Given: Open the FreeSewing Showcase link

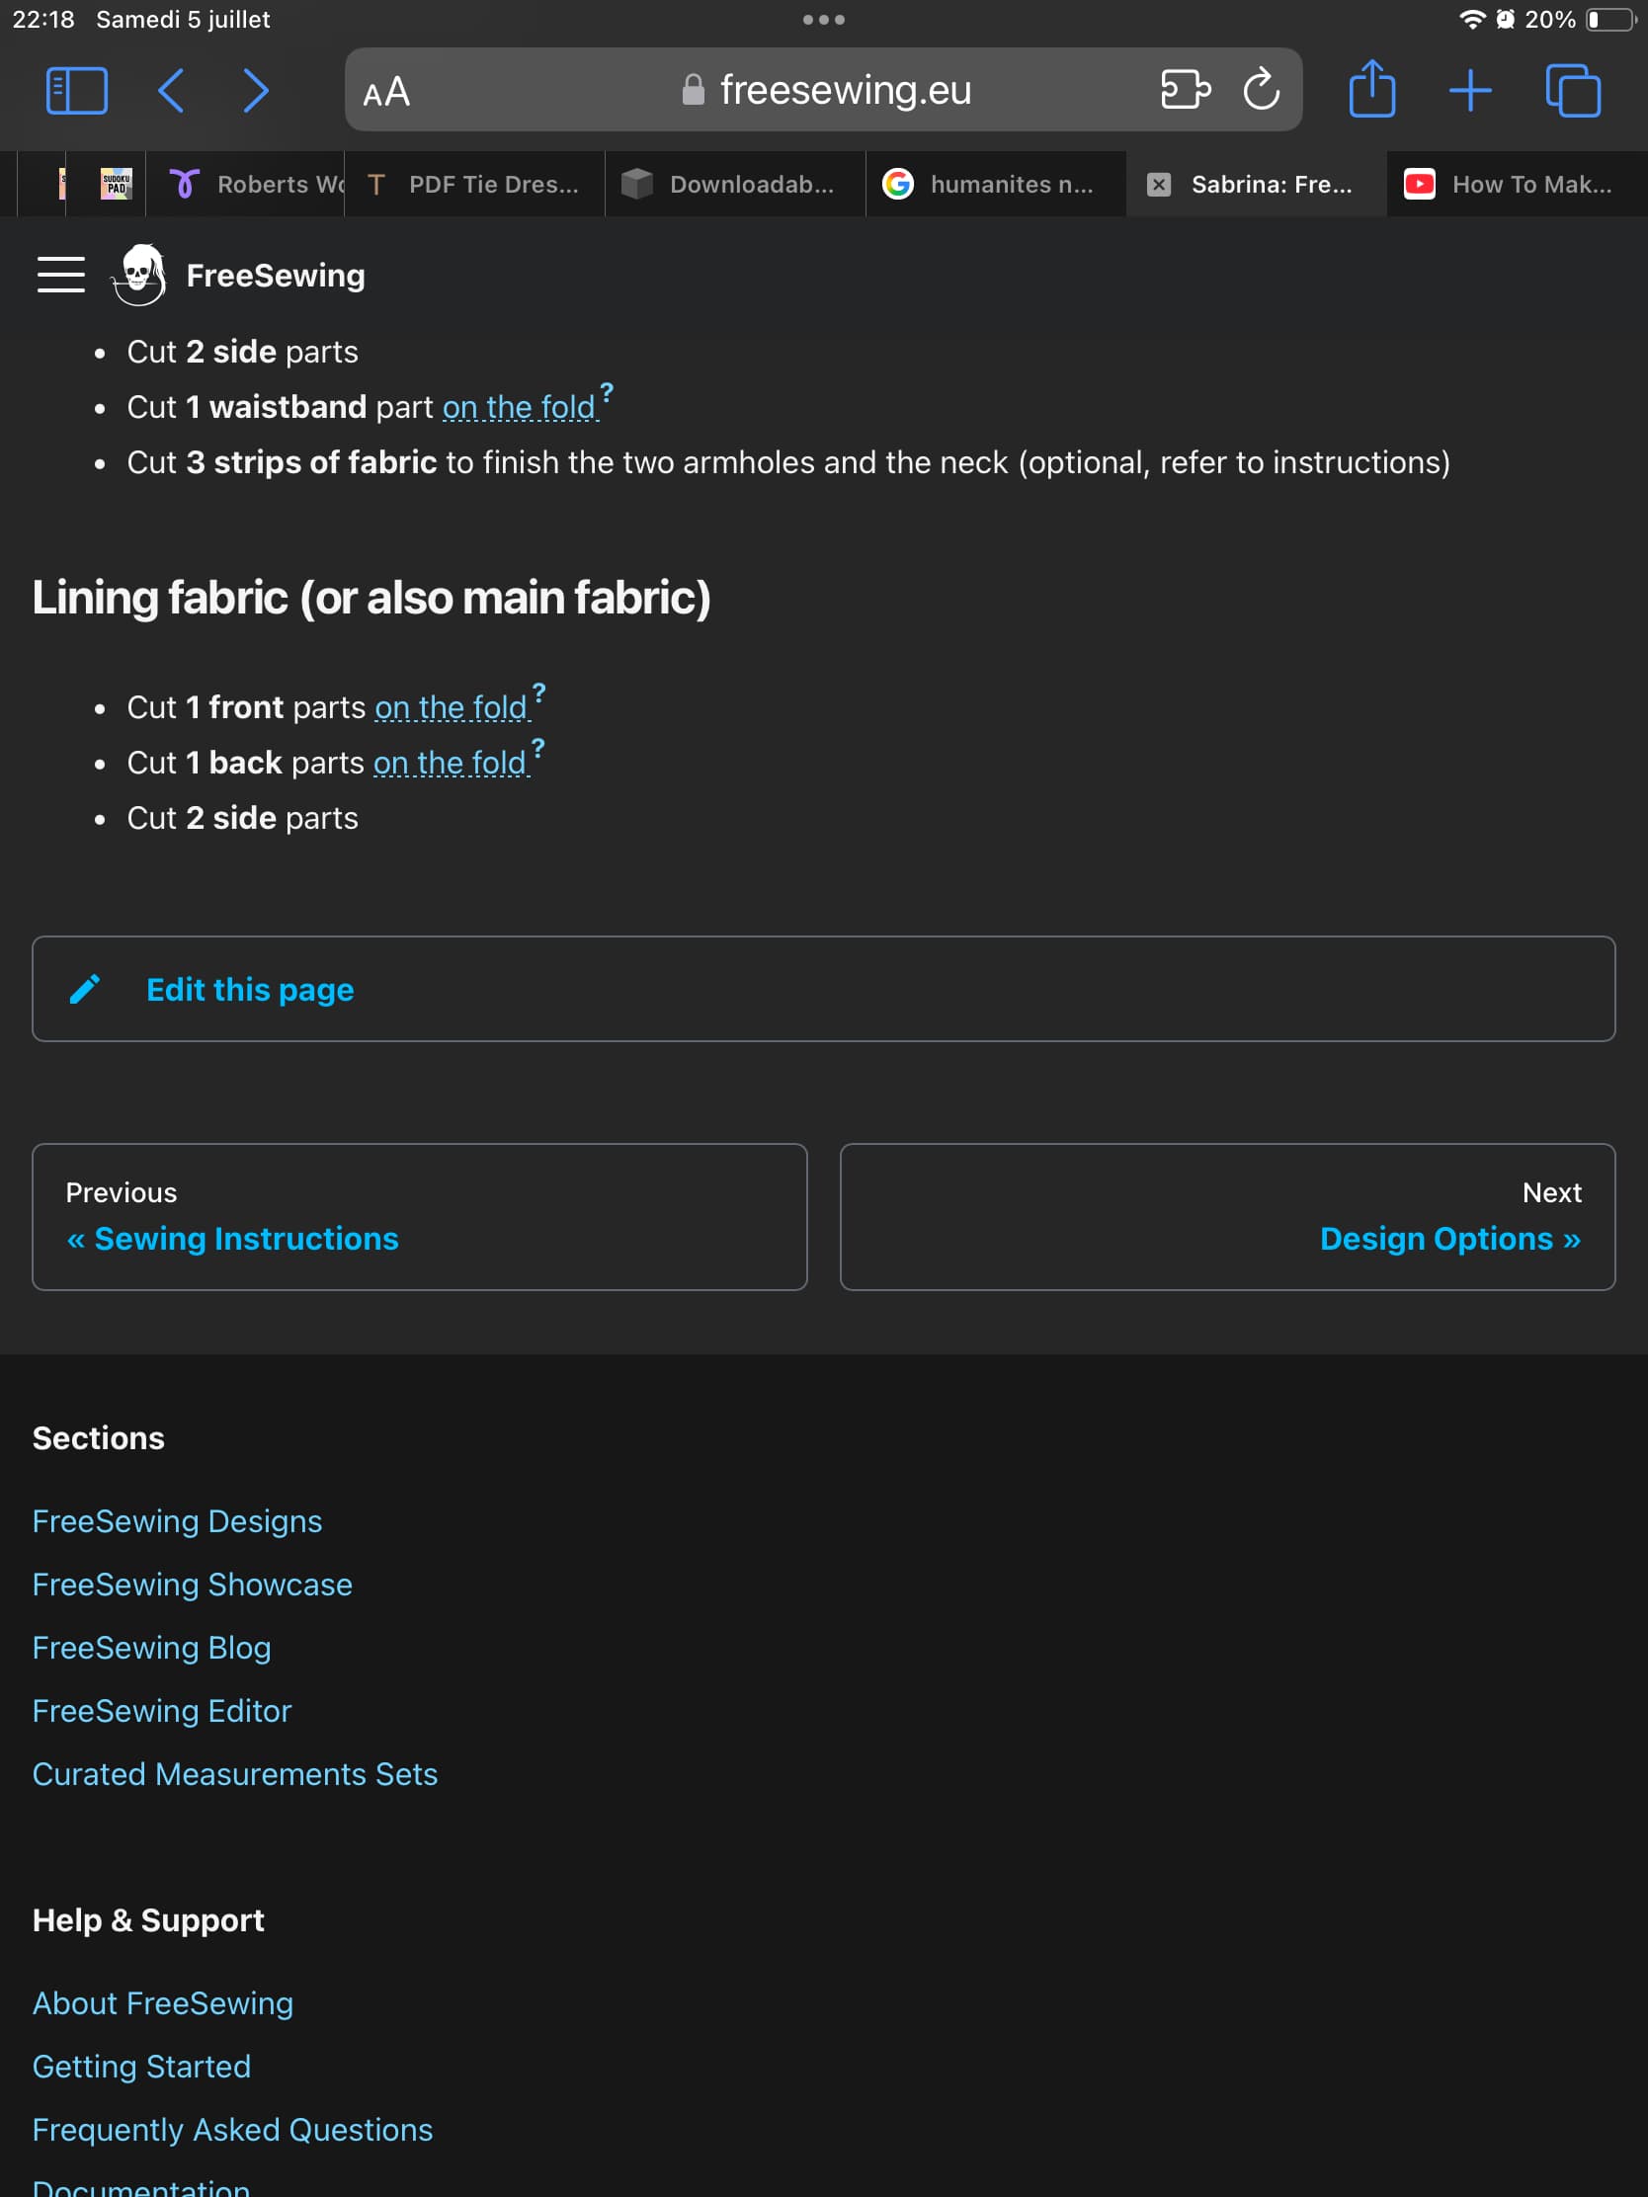Looking at the screenshot, I should pyautogui.click(x=193, y=1585).
